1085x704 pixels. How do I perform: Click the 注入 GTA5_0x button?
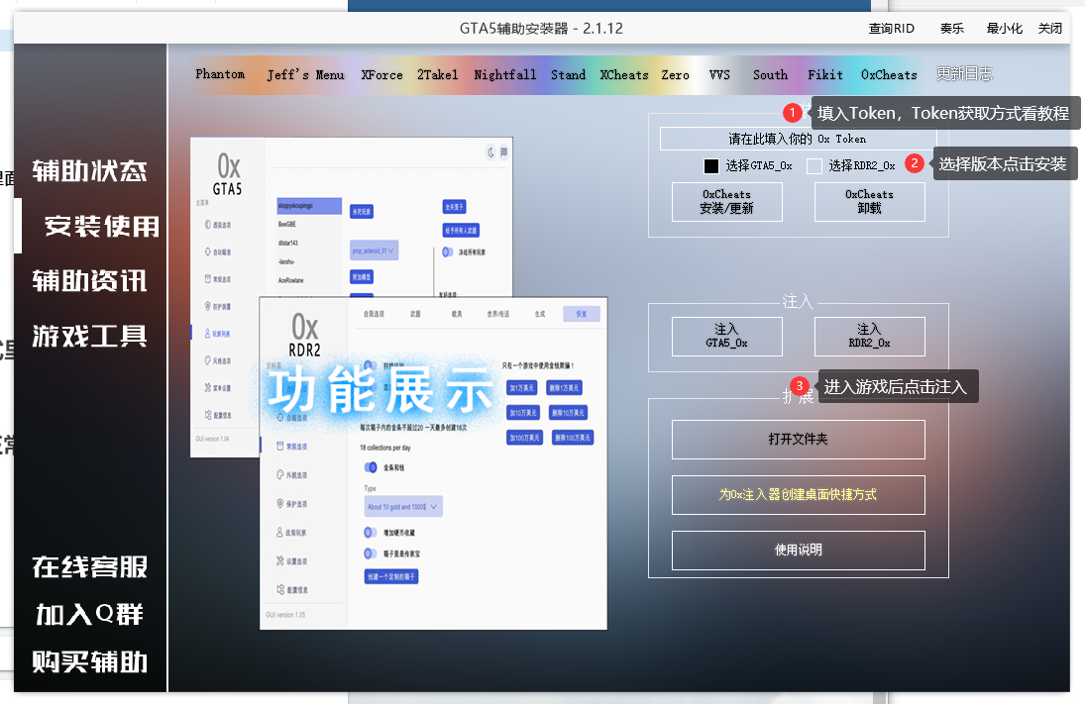726,337
